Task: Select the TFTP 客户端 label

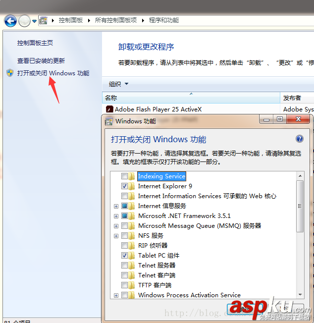Action: 155,285
